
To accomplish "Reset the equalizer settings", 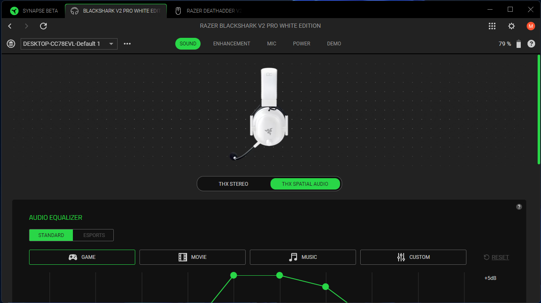I will click(496, 257).
